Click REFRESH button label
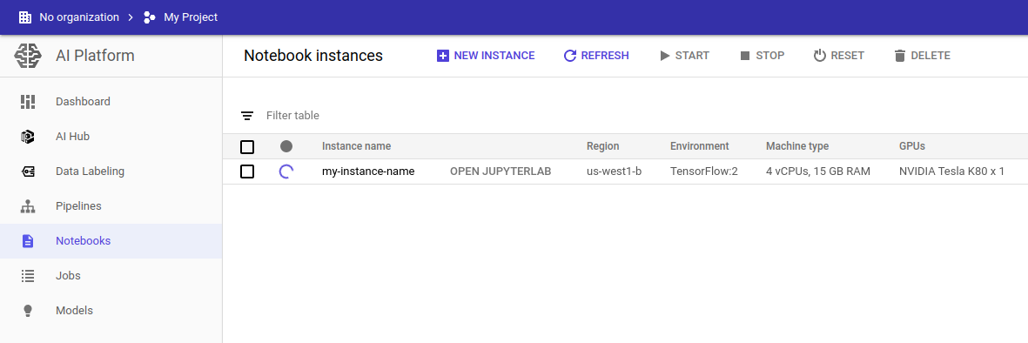Screen dimensions: 1028x343 [x=605, y=56]
